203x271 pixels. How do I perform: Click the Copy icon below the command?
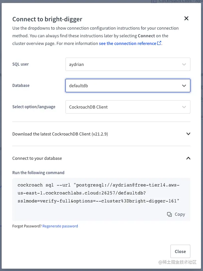click(169, 214)
